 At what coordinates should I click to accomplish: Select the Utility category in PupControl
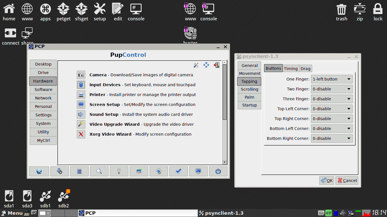(x=43, y=132)
